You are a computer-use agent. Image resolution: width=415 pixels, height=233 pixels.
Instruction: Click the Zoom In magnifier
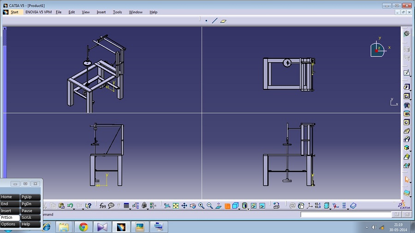[x=202, y=206]
